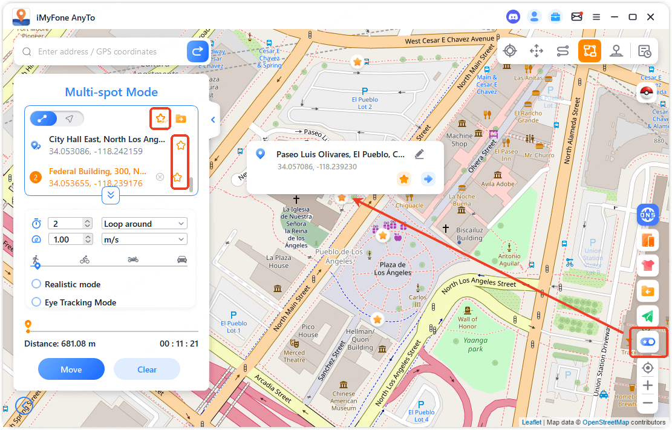The width and height of the screenshot is (672, 430).
Task: Open the DNS mode icon
Action: [648, 214]
